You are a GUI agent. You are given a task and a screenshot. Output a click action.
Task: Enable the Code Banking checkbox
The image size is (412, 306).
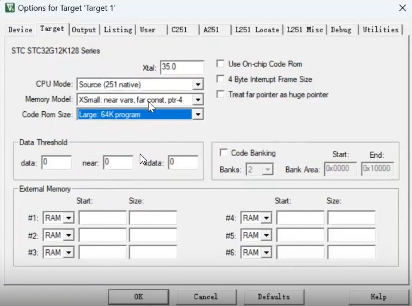point(224,153)
